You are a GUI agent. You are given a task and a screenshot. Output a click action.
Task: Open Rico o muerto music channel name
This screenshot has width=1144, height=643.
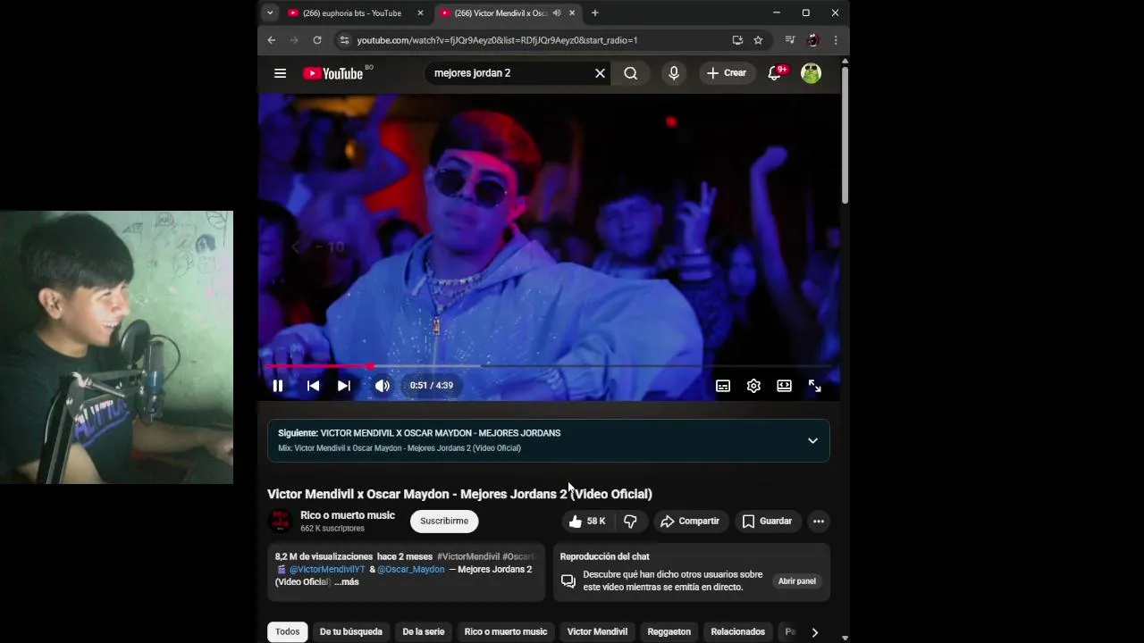348,515
